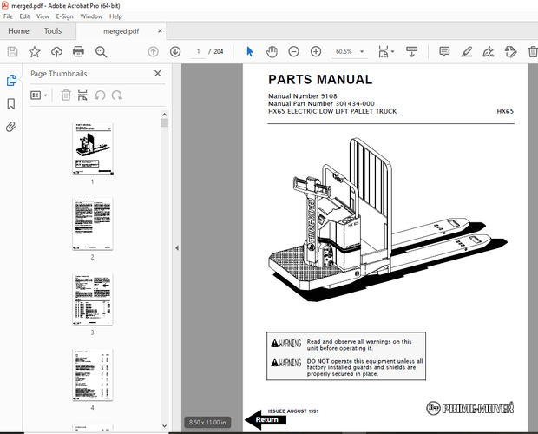Open the fit page options icon
The image size is (538, 434).
pyautogui.click(x=383, y=52)
